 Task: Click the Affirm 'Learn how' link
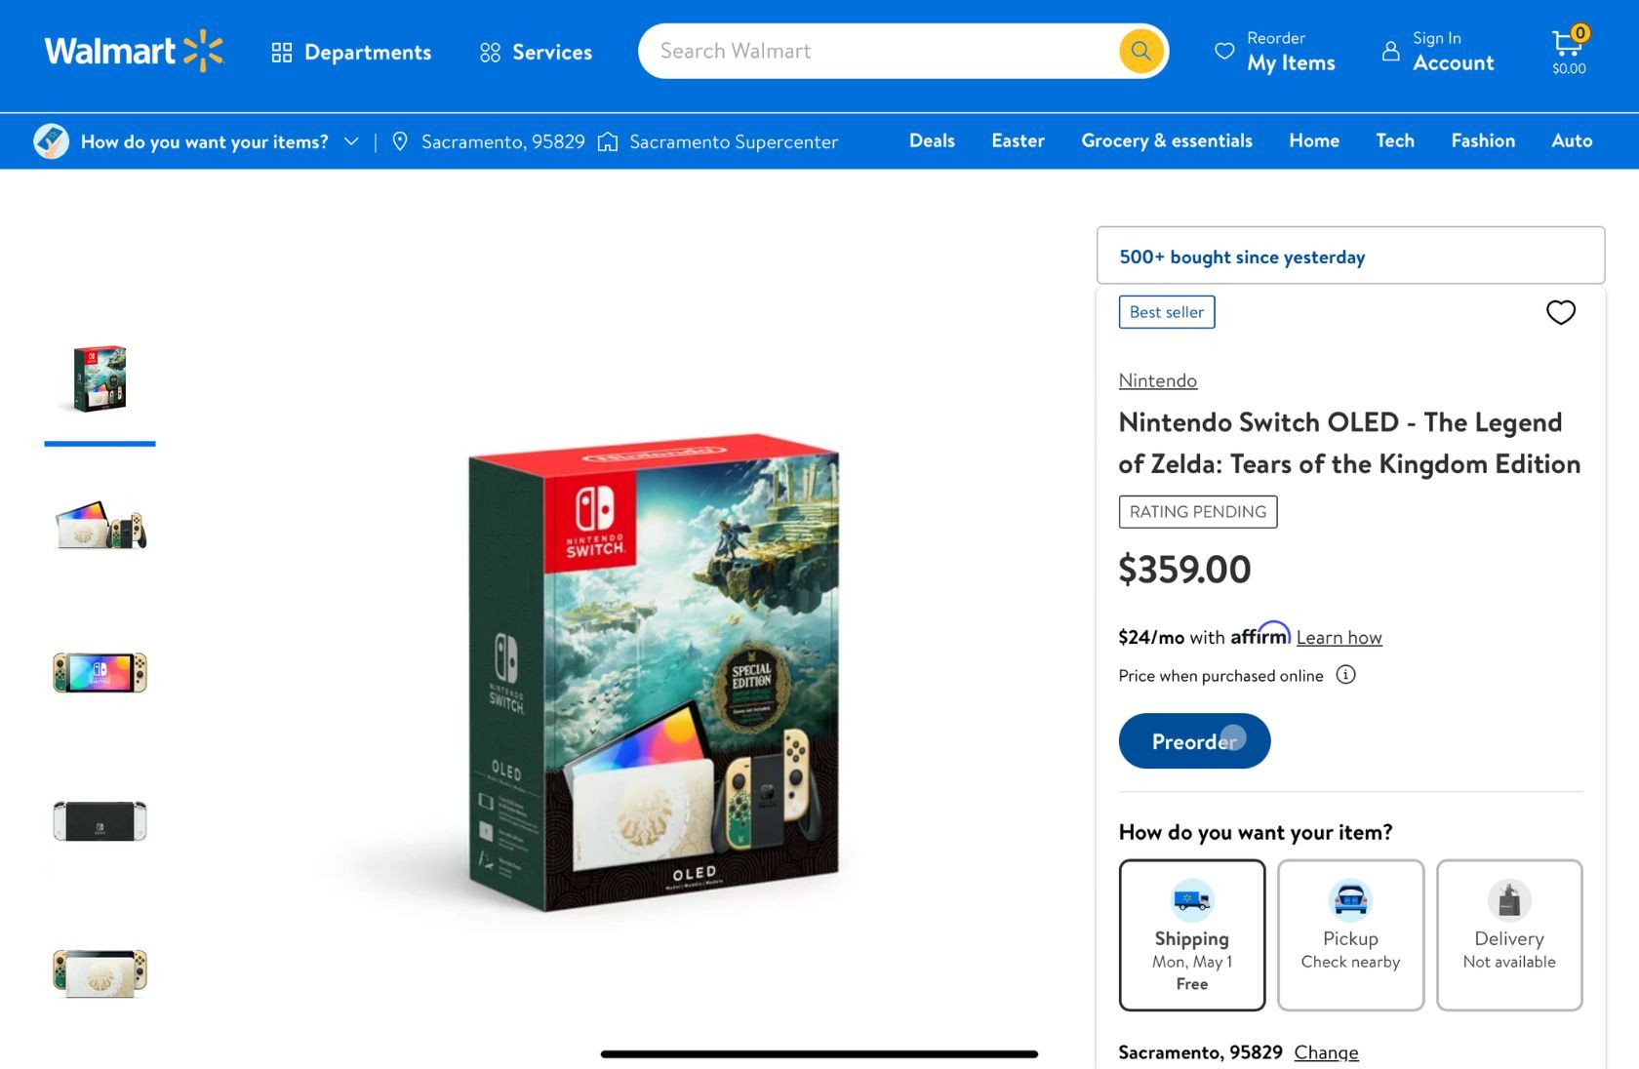pos(1339,637)
